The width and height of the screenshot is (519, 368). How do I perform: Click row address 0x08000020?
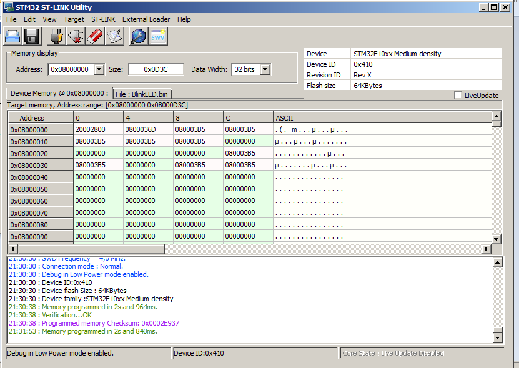coord(41,154)
